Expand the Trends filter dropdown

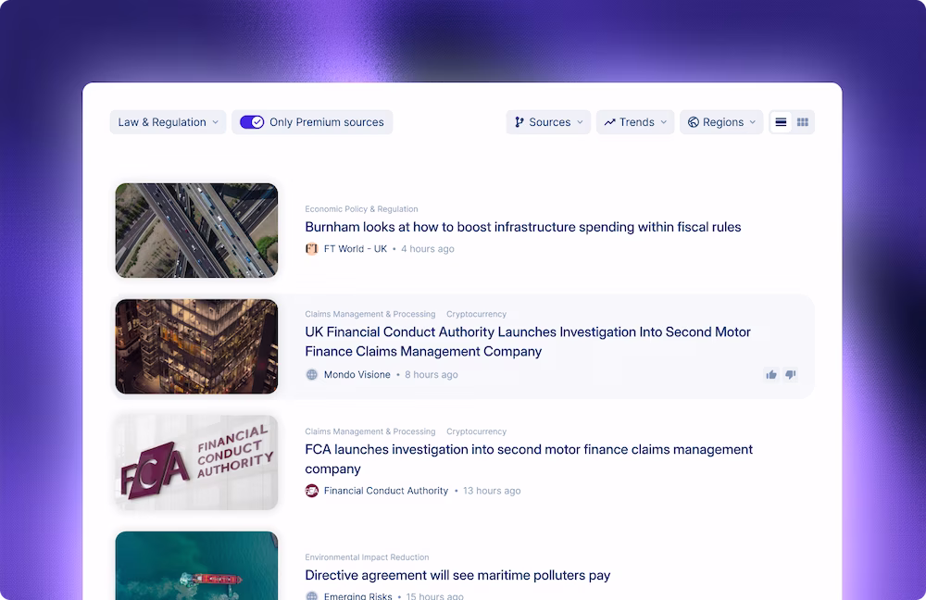635,122
